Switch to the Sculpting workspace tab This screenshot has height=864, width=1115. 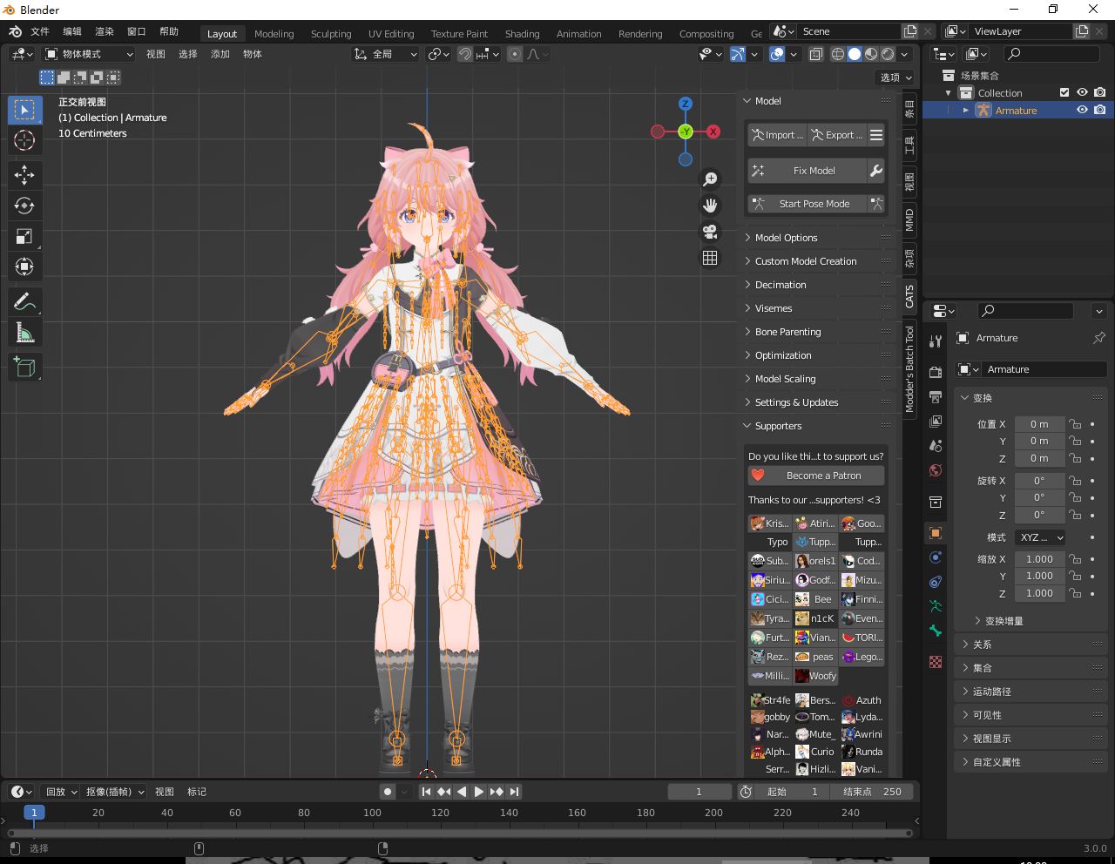(331, 34)
